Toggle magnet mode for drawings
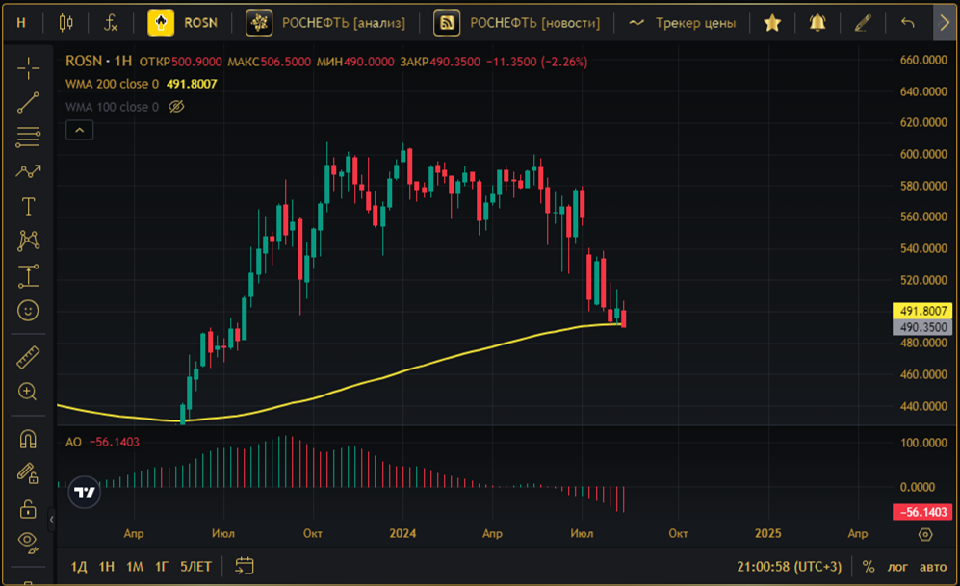This screenshot has height=586, width=960. 28,439
